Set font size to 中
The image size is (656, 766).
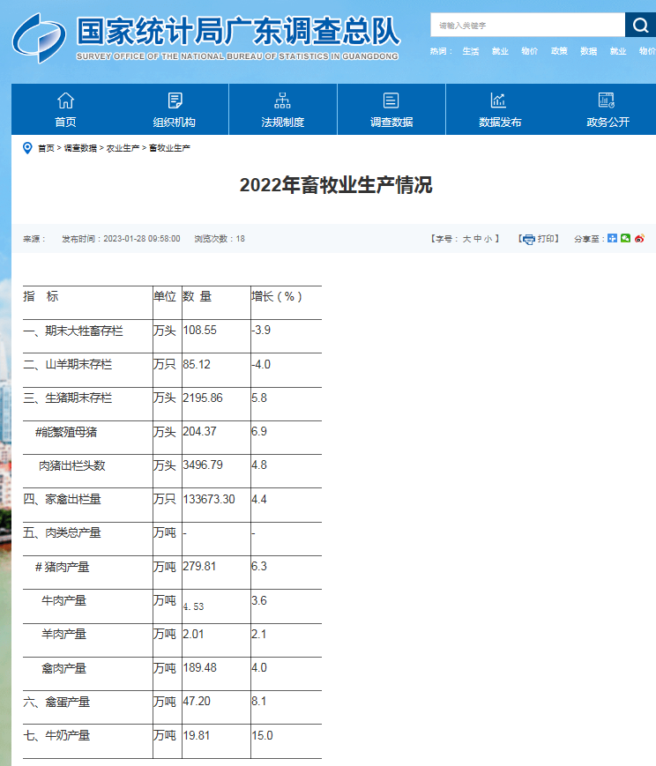477,239
